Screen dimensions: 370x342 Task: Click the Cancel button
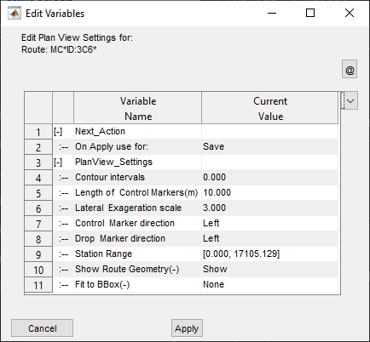(42, 328)
